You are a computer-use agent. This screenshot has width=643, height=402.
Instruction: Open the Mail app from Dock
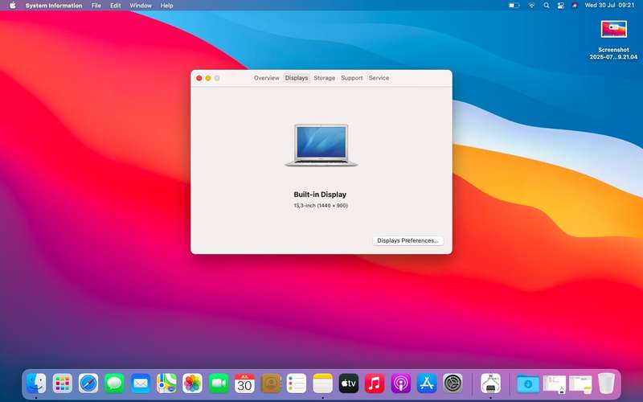pyautogui.click(x=141, y=384)
